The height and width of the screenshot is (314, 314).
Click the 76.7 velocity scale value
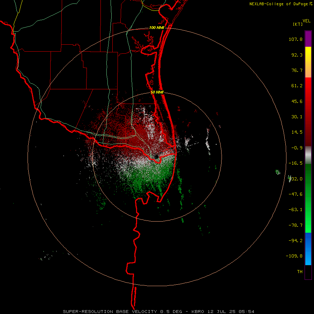coord(297,70)
